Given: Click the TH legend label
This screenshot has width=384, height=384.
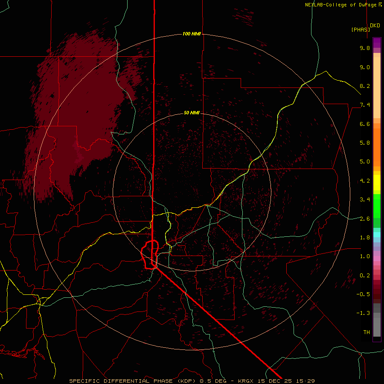Looking at the screenshot, I should [x=367, y=332].
